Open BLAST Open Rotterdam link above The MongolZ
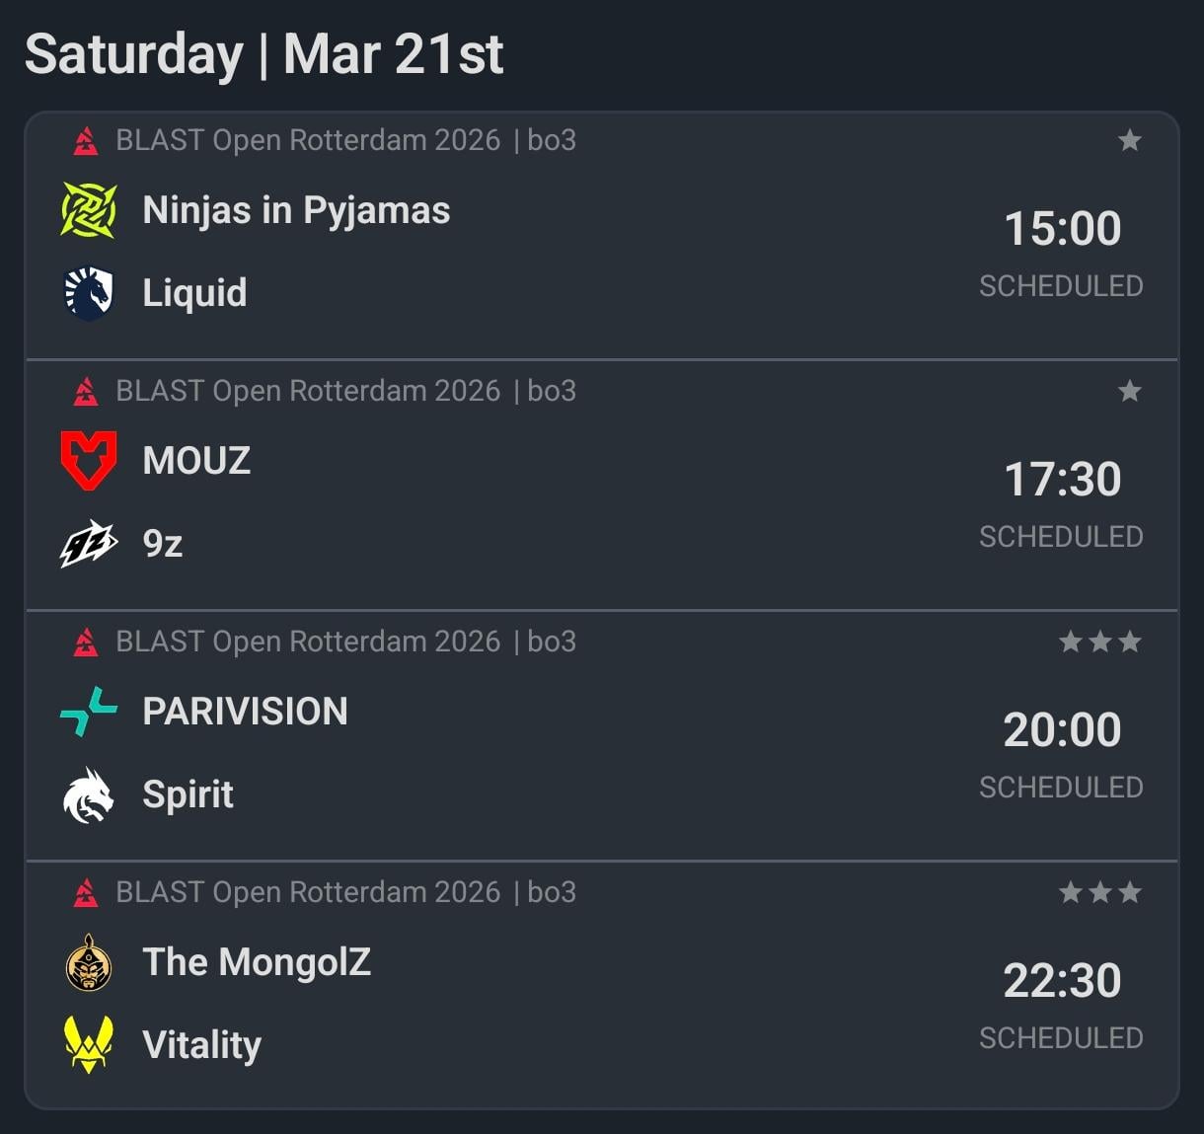This screenshot has height=1134, width=1204. [308, 893]
